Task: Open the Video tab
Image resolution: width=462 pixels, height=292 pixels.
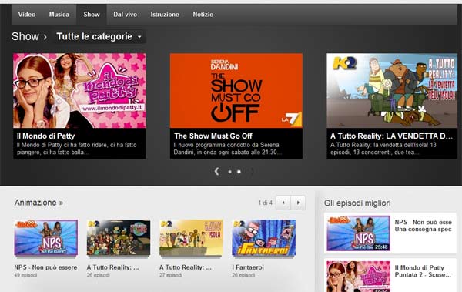Action: click(x=27, y=15)
